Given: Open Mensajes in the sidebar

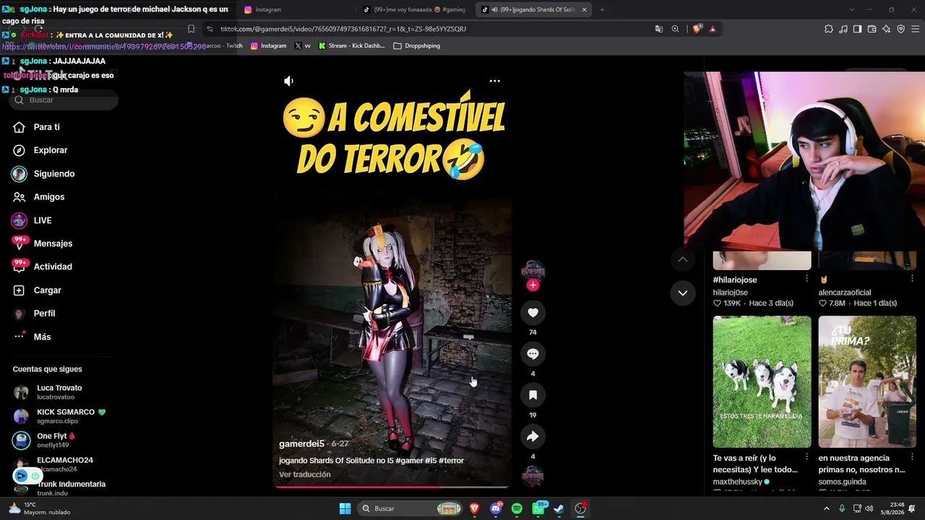Looking at the screenshot, I should point(53,243).
